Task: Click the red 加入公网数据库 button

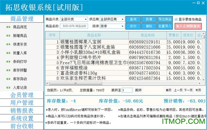Action: 188,26
